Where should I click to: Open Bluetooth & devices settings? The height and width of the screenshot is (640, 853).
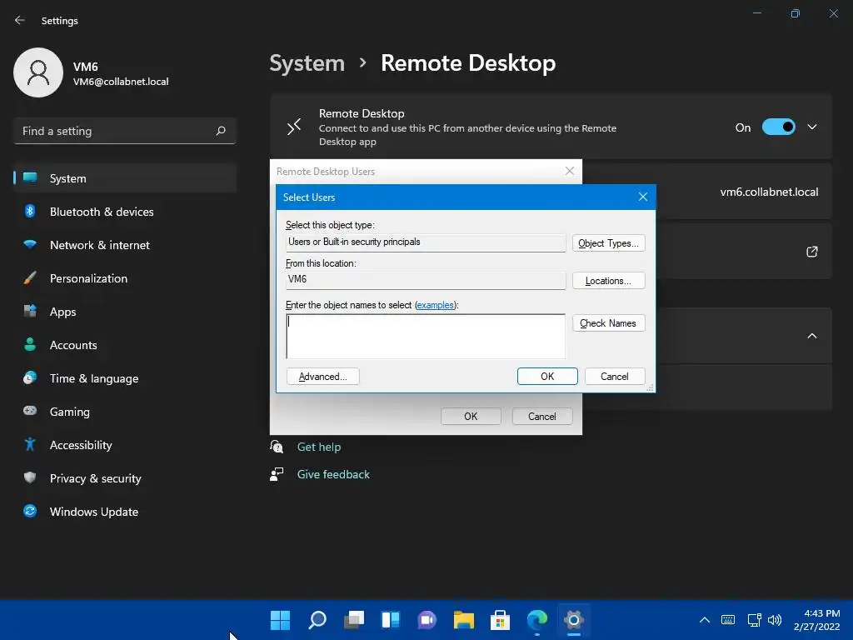[x=125, y=212]
